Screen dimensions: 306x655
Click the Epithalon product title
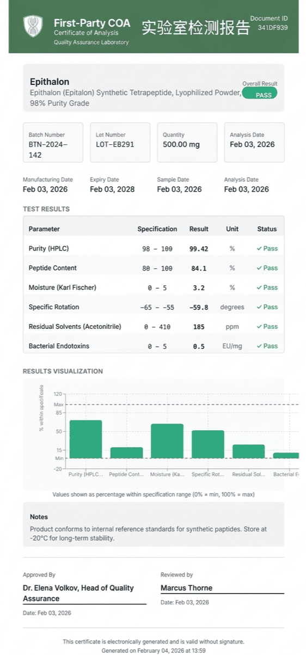[x=50, y=82]
